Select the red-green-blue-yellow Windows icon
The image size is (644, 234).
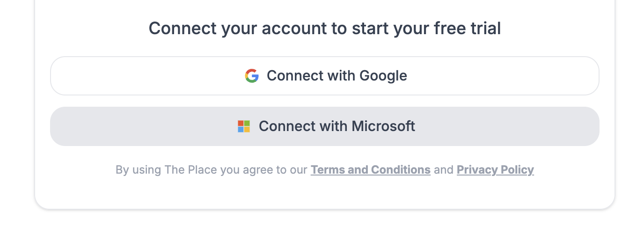click(244, 126)
